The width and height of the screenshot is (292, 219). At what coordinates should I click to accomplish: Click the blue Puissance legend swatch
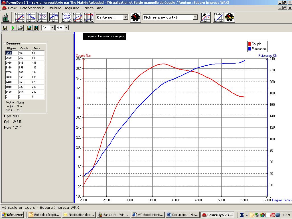pyautogui.click(x=249, y=48)
